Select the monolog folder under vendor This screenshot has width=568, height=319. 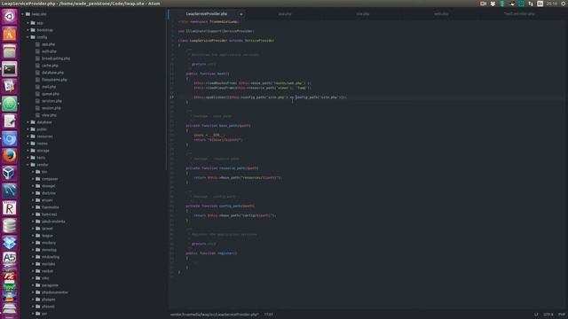click(49, 250)
